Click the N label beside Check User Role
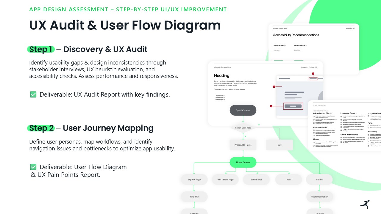This screenshot has height=214, width=381. (x=259, y=125)
